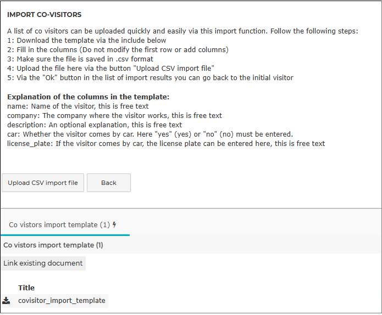Click the 'car' column explanation line
Screen dimensions: 382x315
[150, 134]
